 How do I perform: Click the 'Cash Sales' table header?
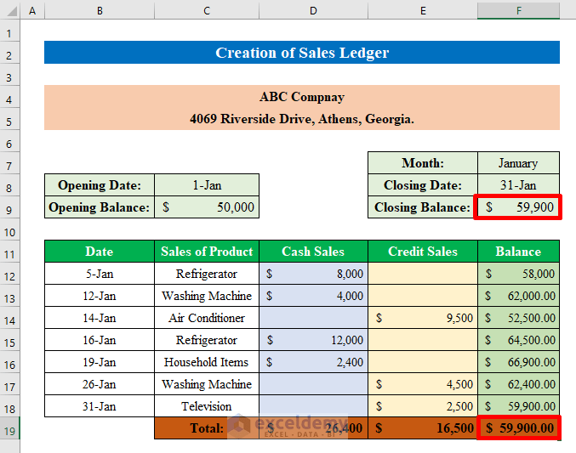(x=313, y=252)
